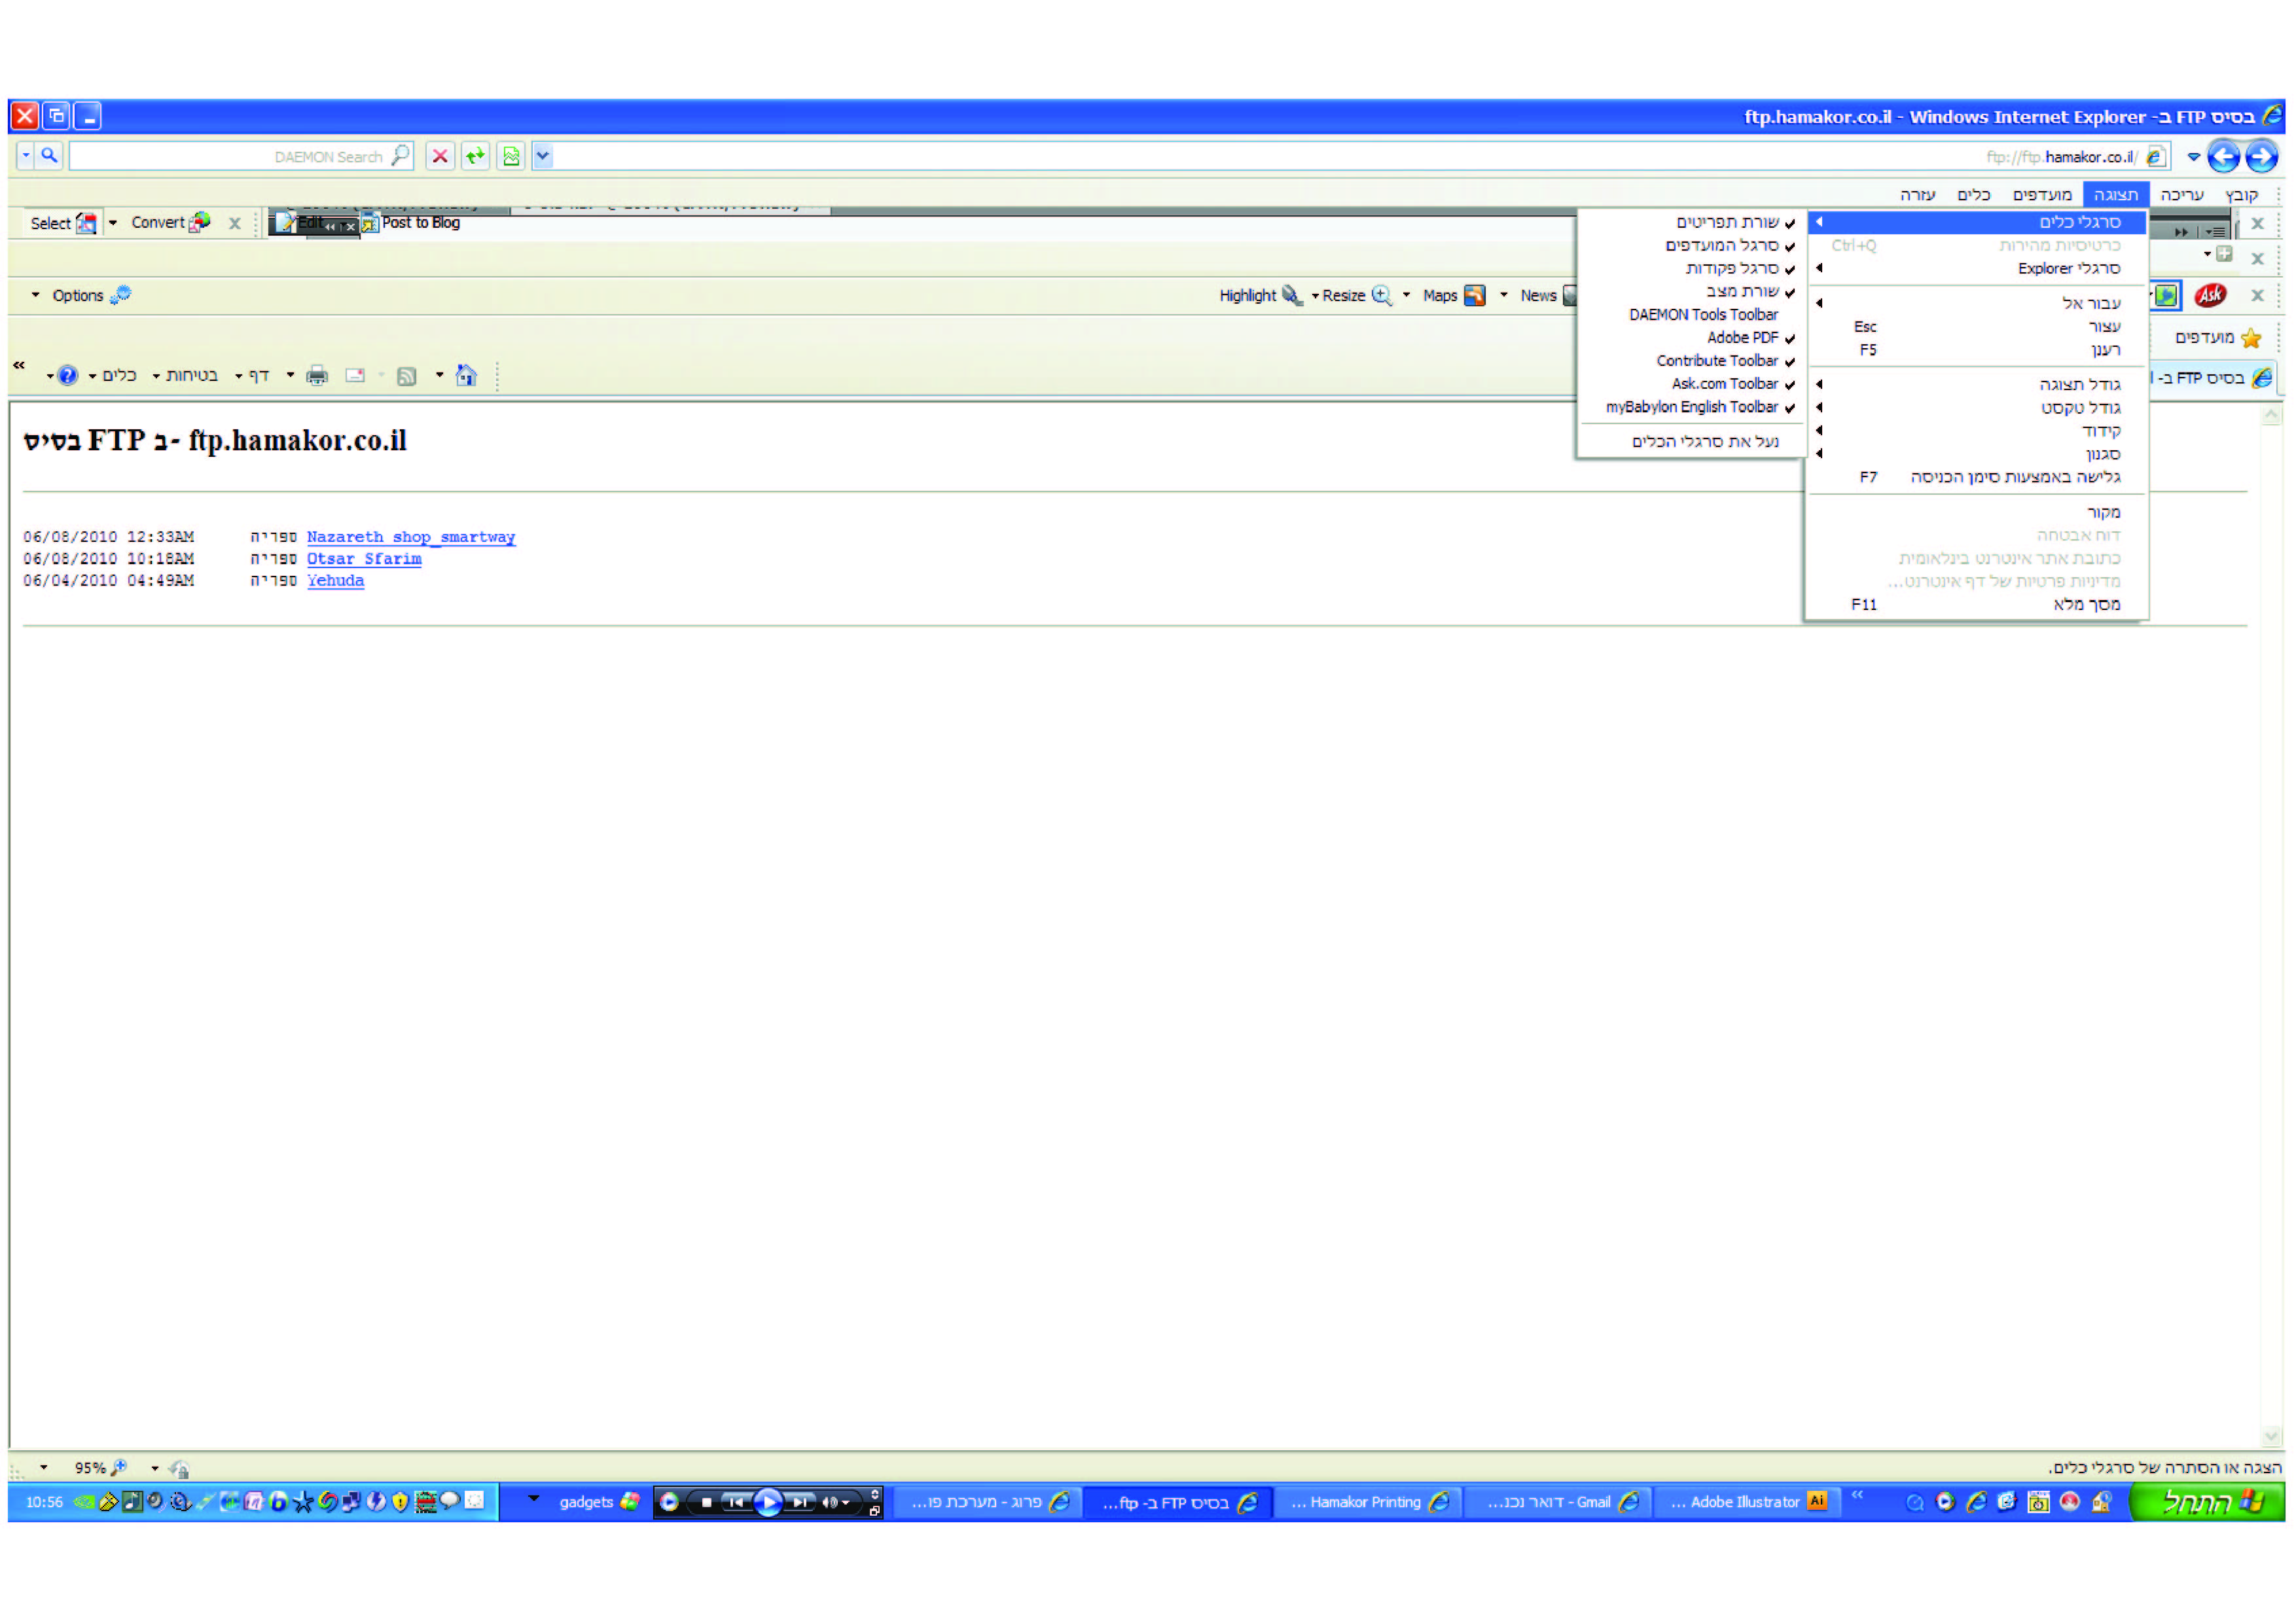The height and width of the screenshot is (1623, 2296).
Task: Click the red Ask toolbar logo
Action: (2210, 295)
